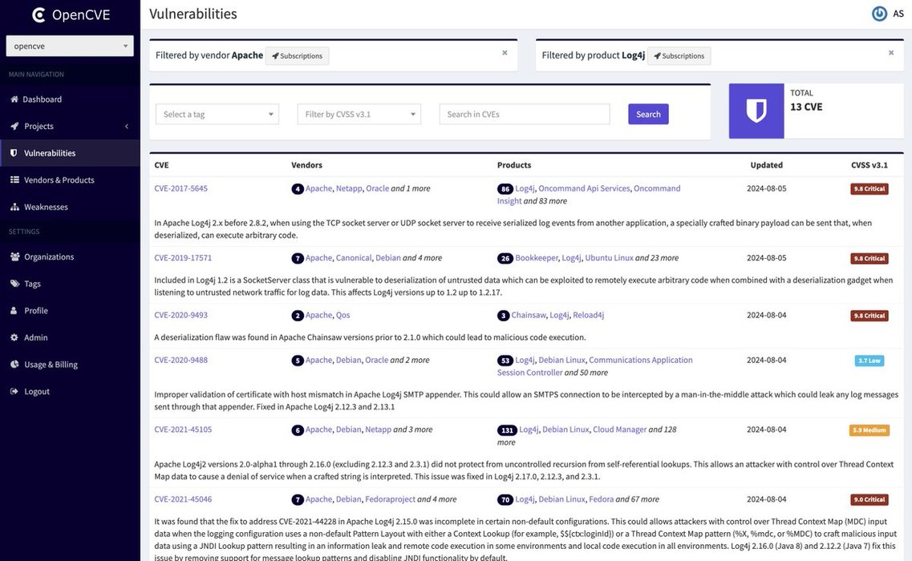Click product count badge 70 for CVE-2021-45046

pyautogui.click(x=505, y=499)
